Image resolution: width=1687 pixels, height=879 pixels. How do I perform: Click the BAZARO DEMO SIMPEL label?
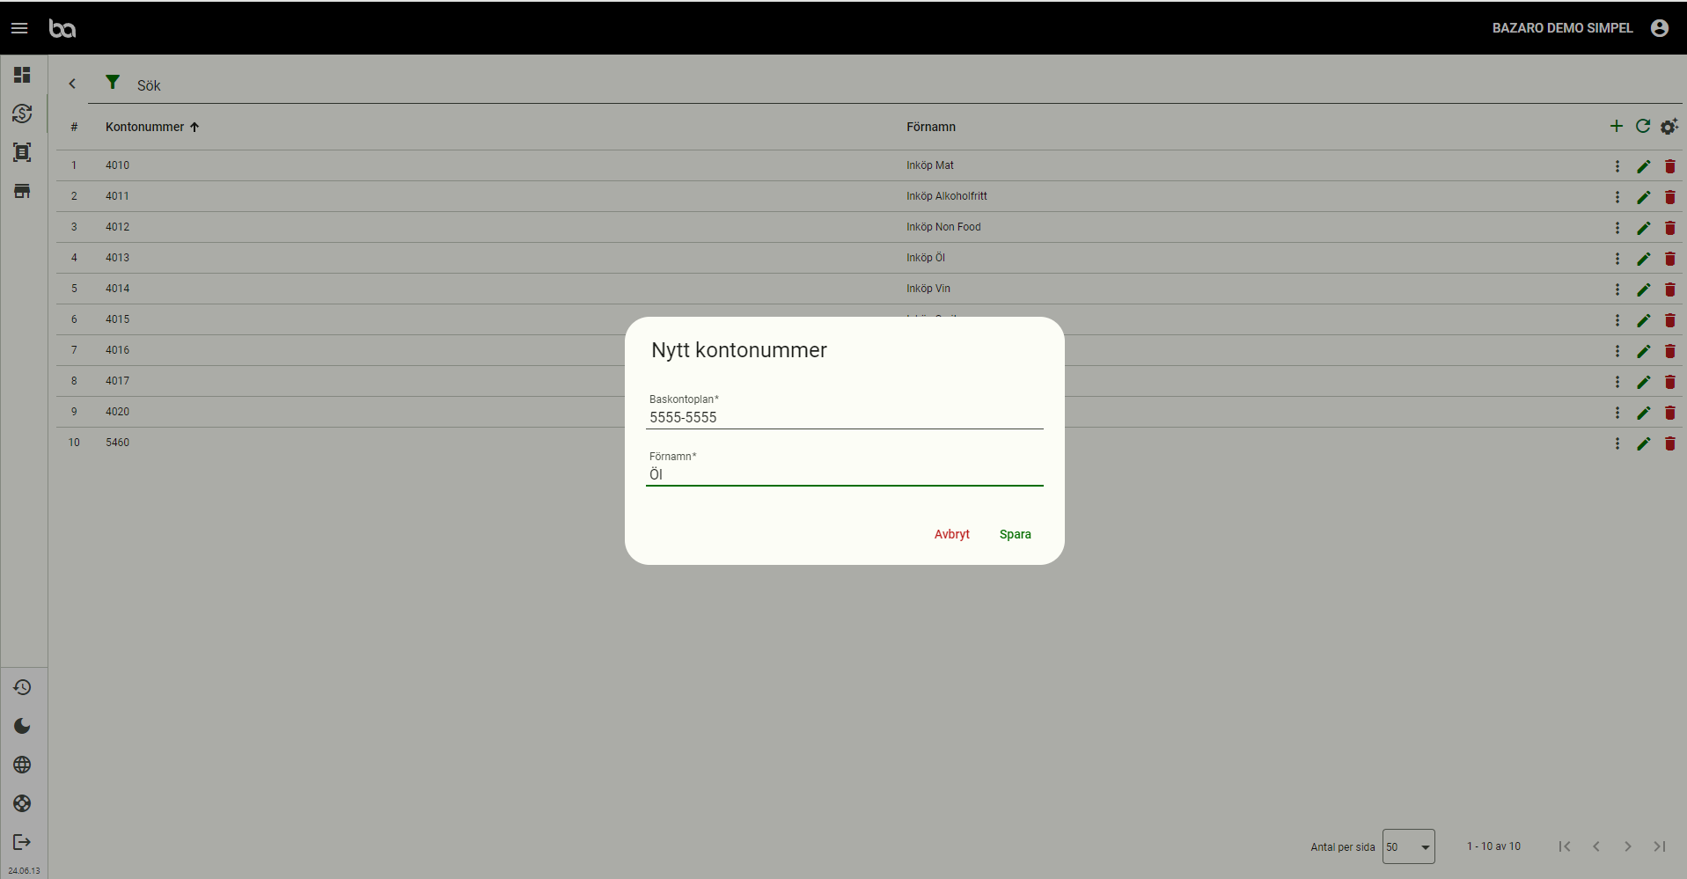click(1563, 28)
